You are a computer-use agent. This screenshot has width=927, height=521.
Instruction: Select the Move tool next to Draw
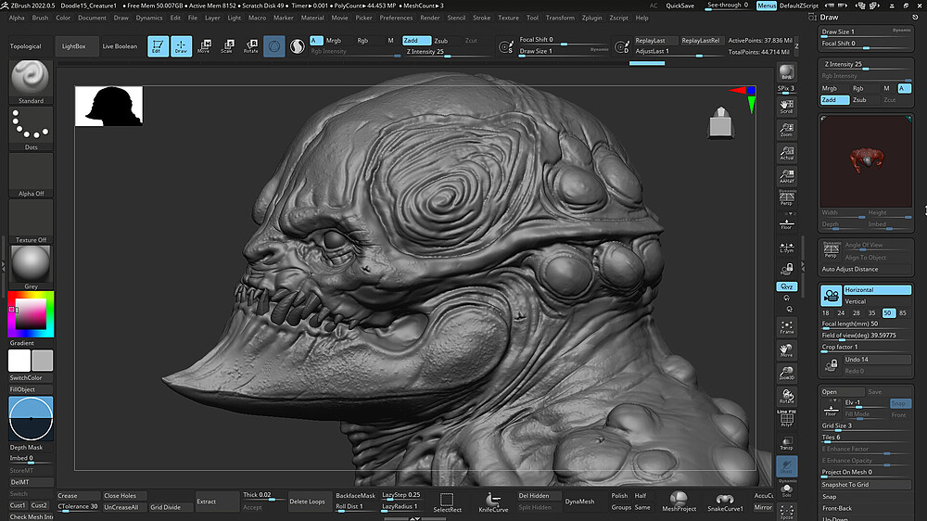204,46
